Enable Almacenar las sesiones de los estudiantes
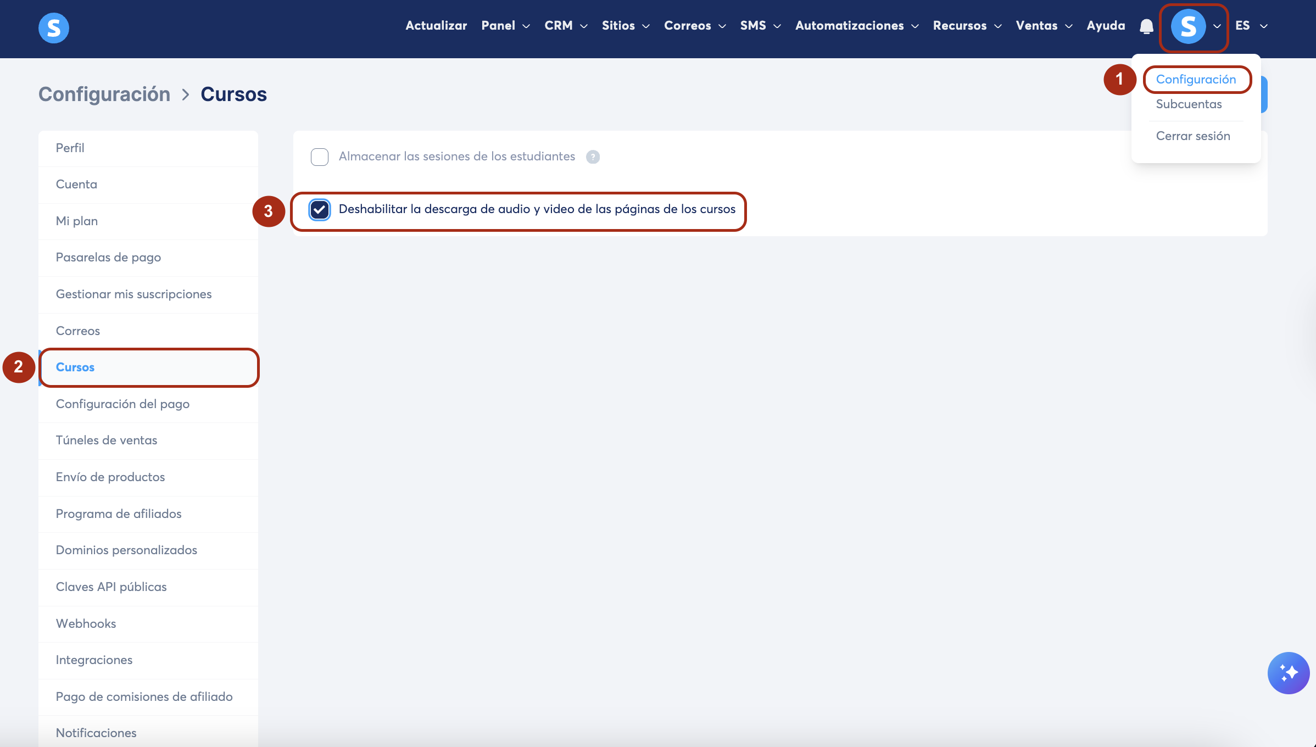Image resolution: width=1316 pixels, height=747 pixels. click(x=320, y=157)
